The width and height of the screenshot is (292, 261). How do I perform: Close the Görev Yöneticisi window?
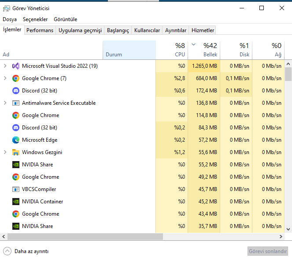point(282,8)
